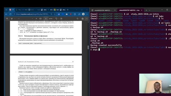Image resolution: width=171 pixels, height=96 pixels.
Task: Switch to the 'Soo' browser tab
Action: click(31, 10)
